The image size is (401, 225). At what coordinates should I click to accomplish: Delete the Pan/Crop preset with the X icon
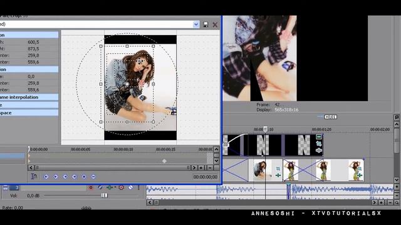(x=215, y=24)
